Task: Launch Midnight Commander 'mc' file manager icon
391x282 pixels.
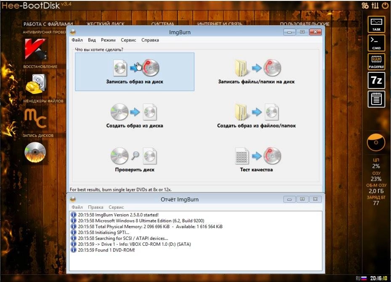Action: tap(36, 118)
